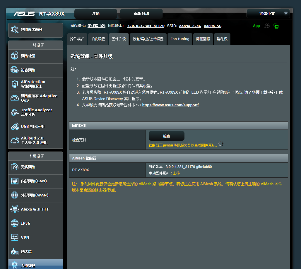Image resolution: width=301 pixels, height=269 pixels.
Task: Click the 无线路由器 operation mode link
Action: [96, 26]
